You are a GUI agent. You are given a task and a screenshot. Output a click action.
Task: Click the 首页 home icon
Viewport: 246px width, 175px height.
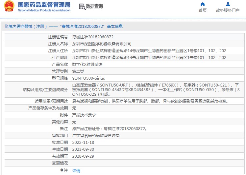[203, 4]
